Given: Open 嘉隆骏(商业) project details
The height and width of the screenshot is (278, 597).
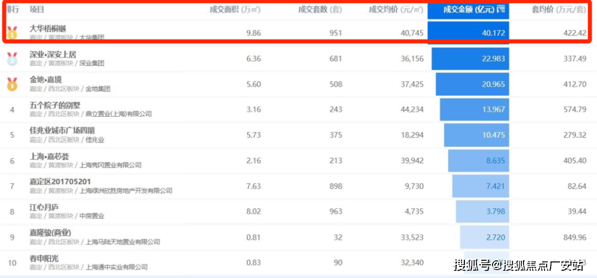Looking at the screenshot, I should tap(50, 232).
